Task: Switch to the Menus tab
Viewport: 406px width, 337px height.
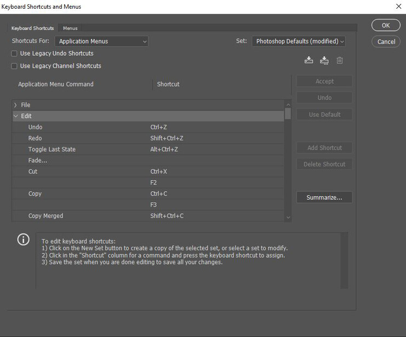Action: [x=70, y=28]
